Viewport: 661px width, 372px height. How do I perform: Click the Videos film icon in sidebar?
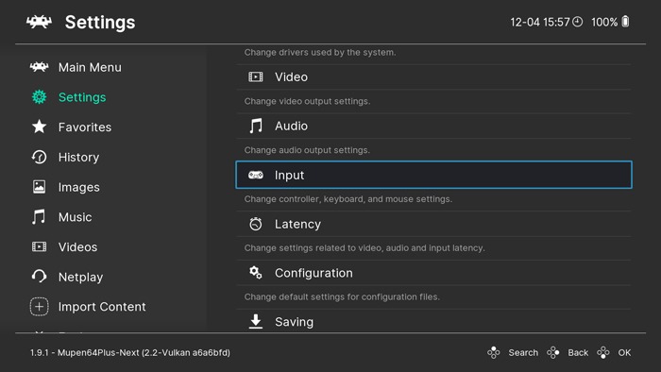coord(40,246)
